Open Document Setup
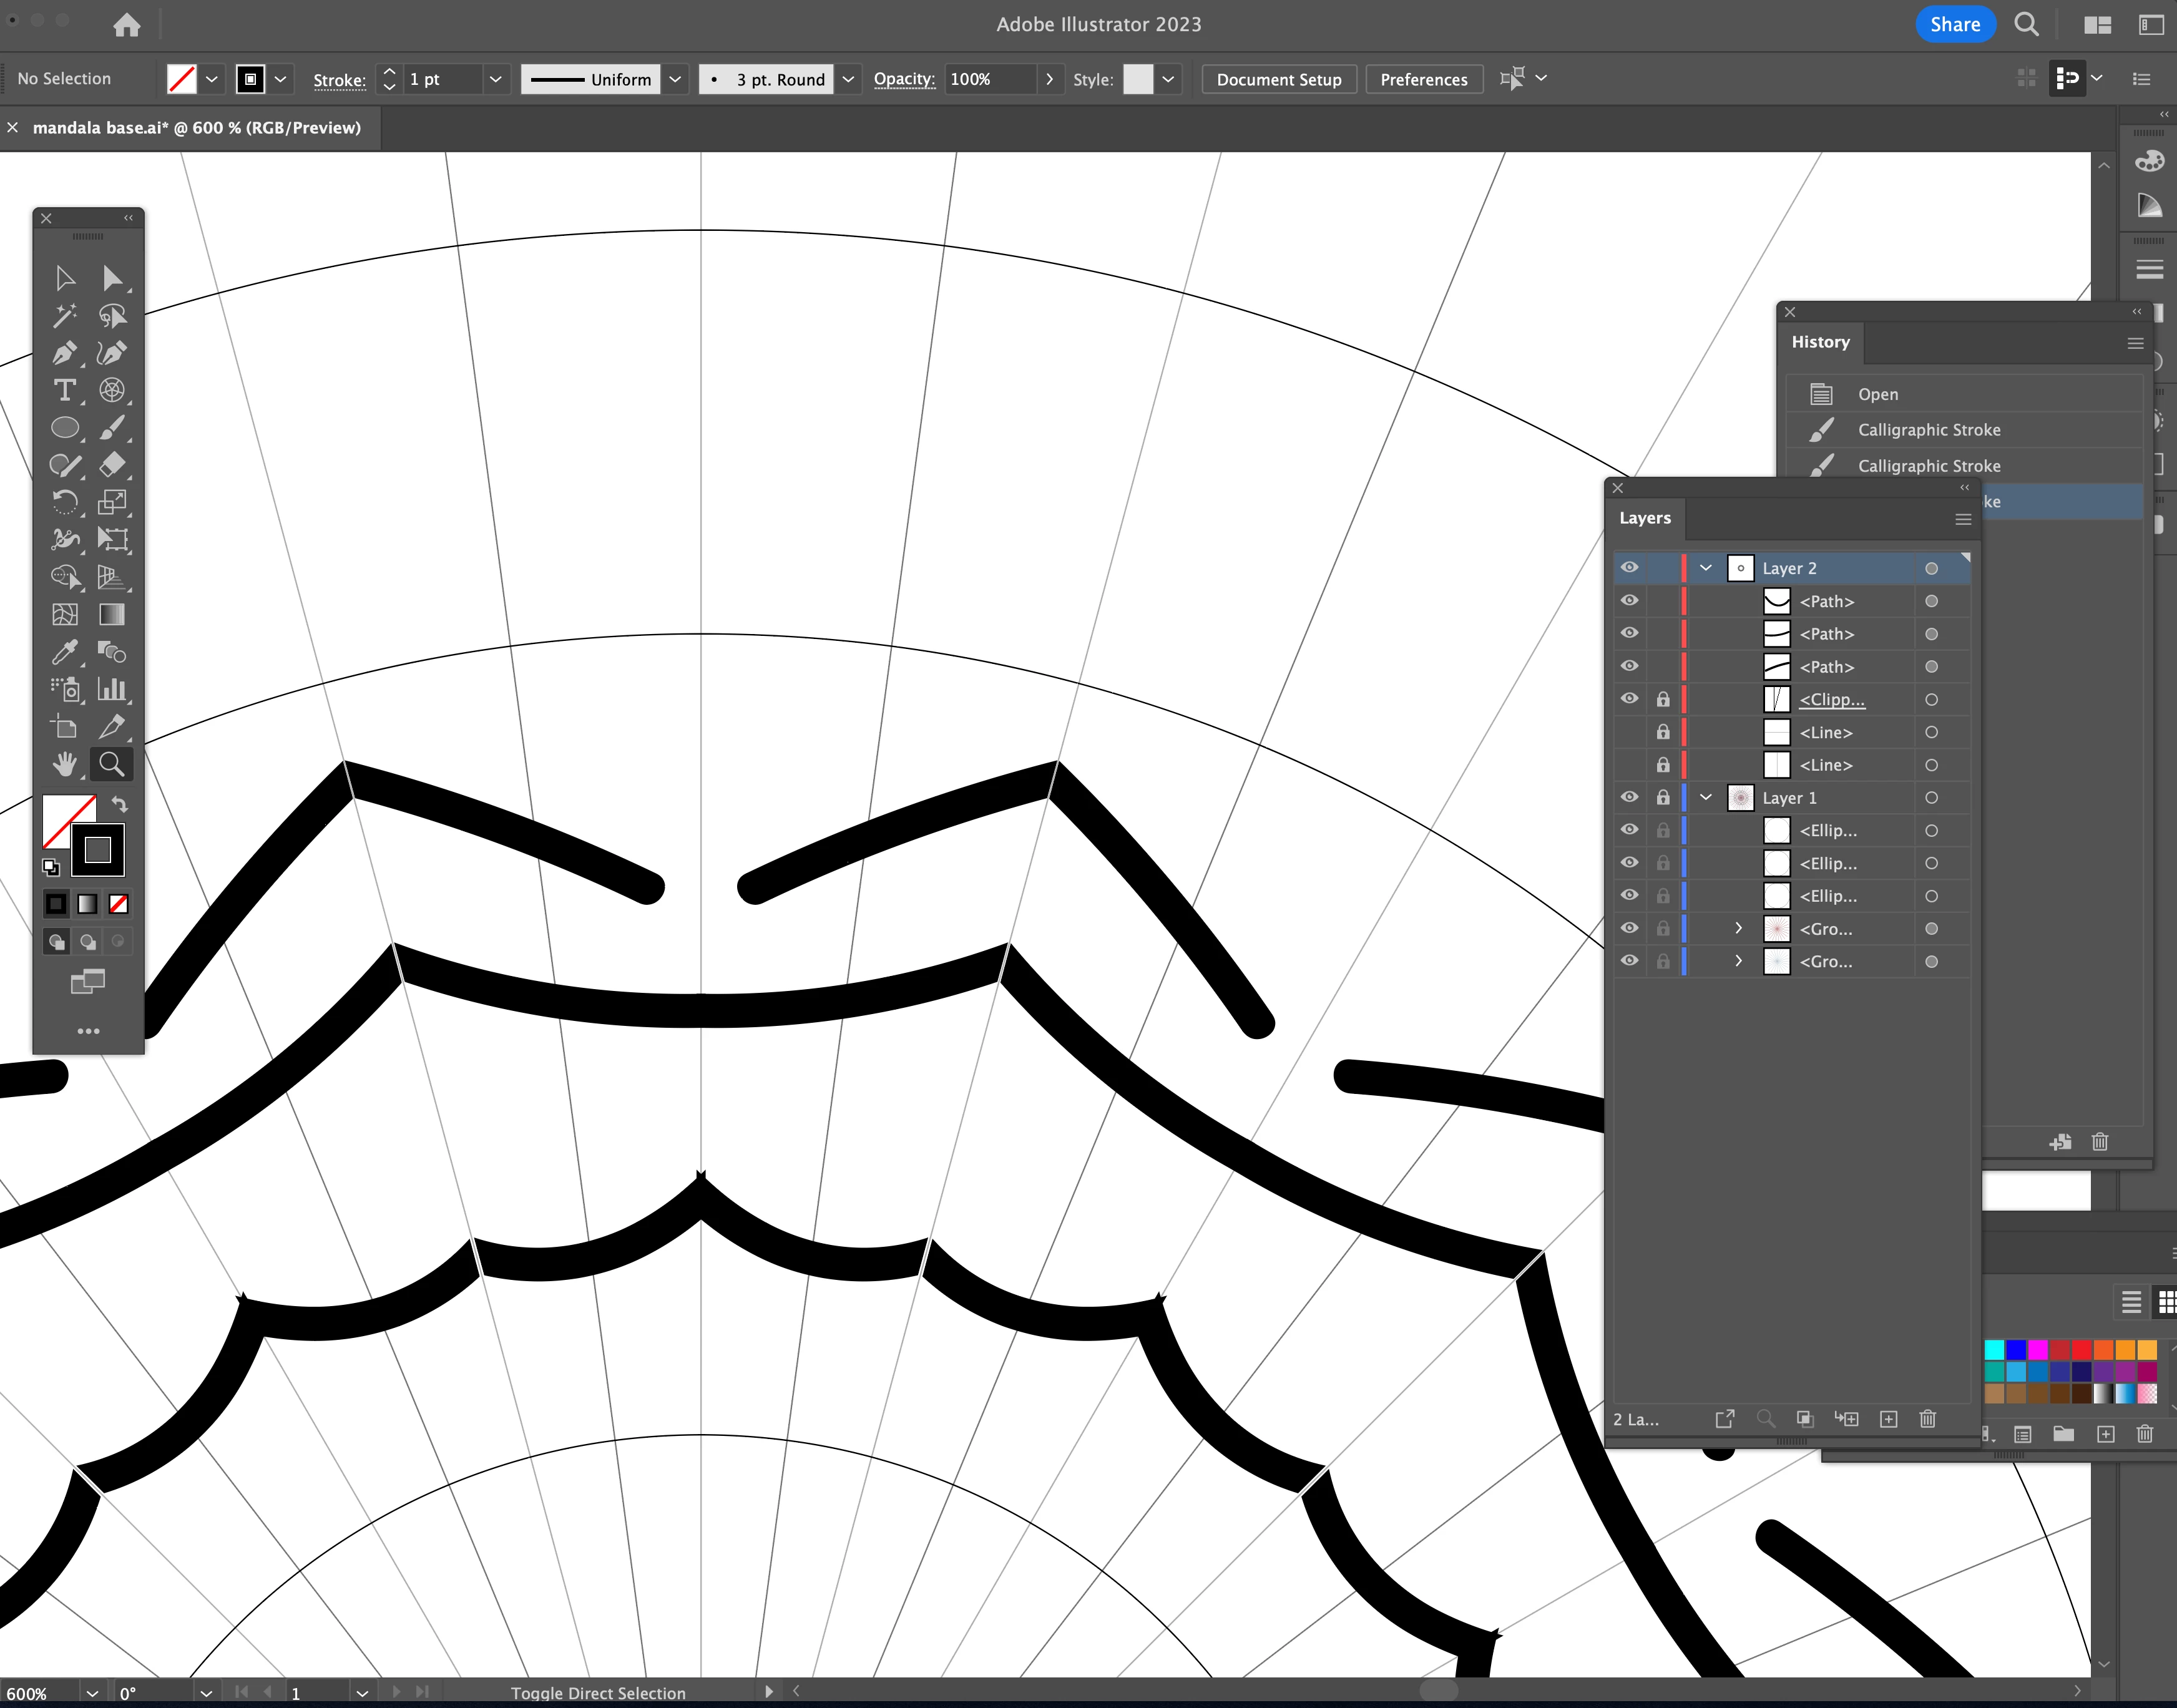This screenshot has height=1708, width=2177. click(x=1278, y=79)
